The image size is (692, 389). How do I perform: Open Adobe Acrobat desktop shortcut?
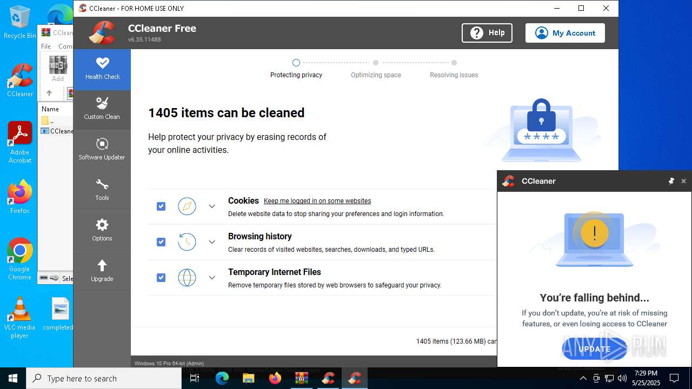coord(20,142)
